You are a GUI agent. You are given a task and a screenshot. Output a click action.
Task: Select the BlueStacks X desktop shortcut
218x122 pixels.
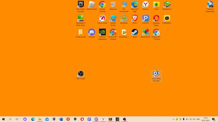(145, 33)
